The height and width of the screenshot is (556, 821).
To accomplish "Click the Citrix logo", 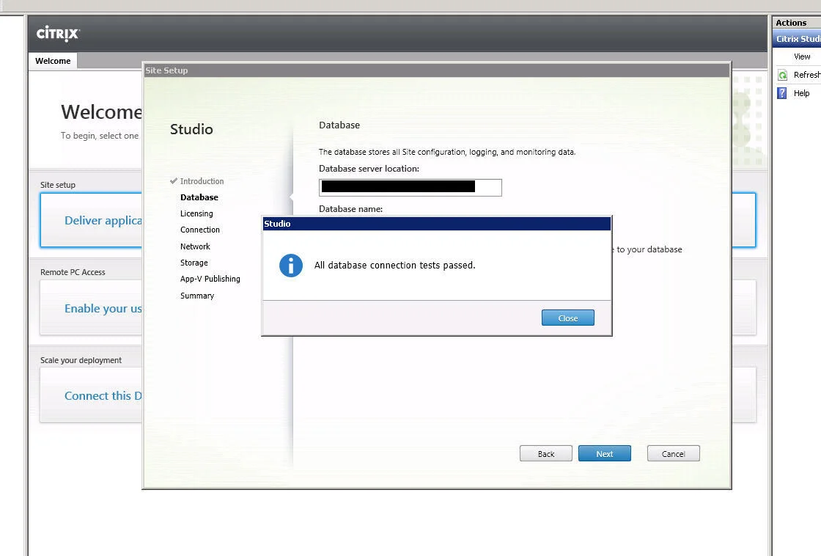I will pyautogui.click(x=58, y=34).
